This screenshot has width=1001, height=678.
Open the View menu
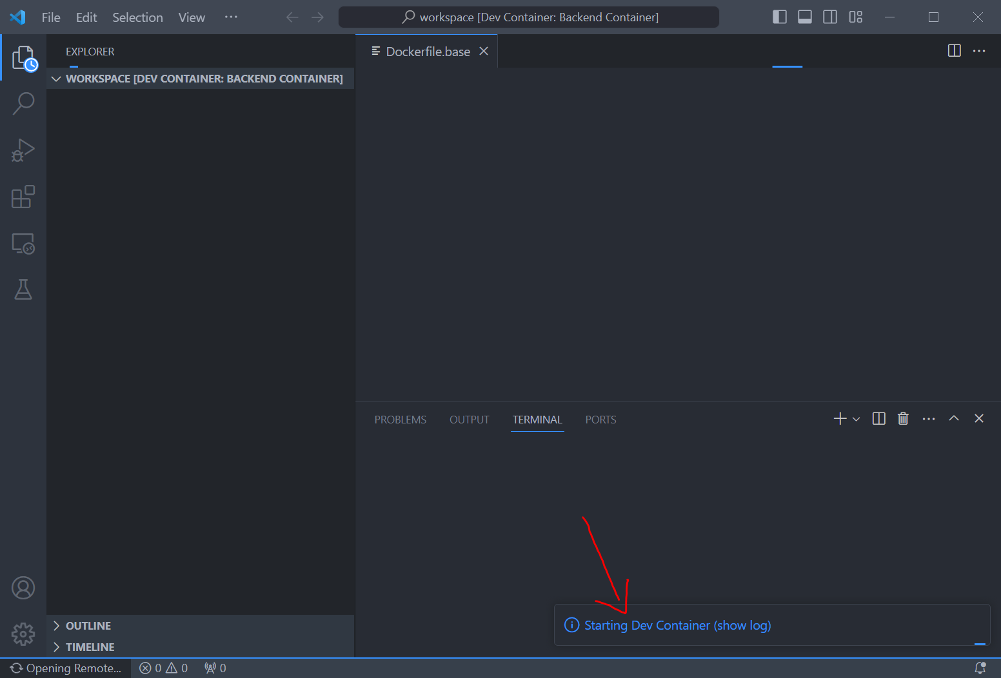pyautogui.click(x=192, y=17)
